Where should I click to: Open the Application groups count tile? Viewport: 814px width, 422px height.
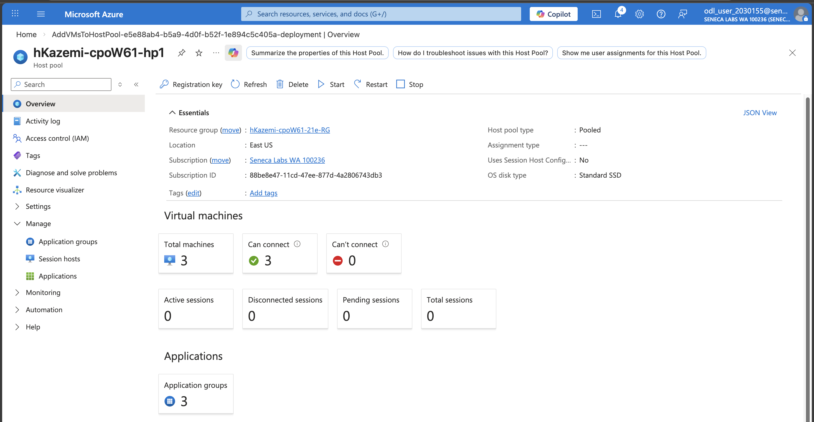[x=196, y=394]
